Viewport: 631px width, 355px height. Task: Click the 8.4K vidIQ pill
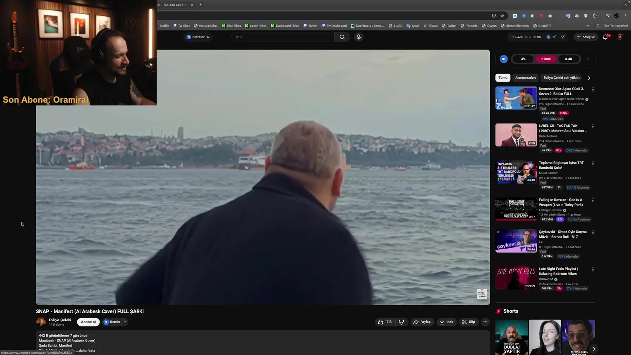pyautogui.click(x=568, y=59)
